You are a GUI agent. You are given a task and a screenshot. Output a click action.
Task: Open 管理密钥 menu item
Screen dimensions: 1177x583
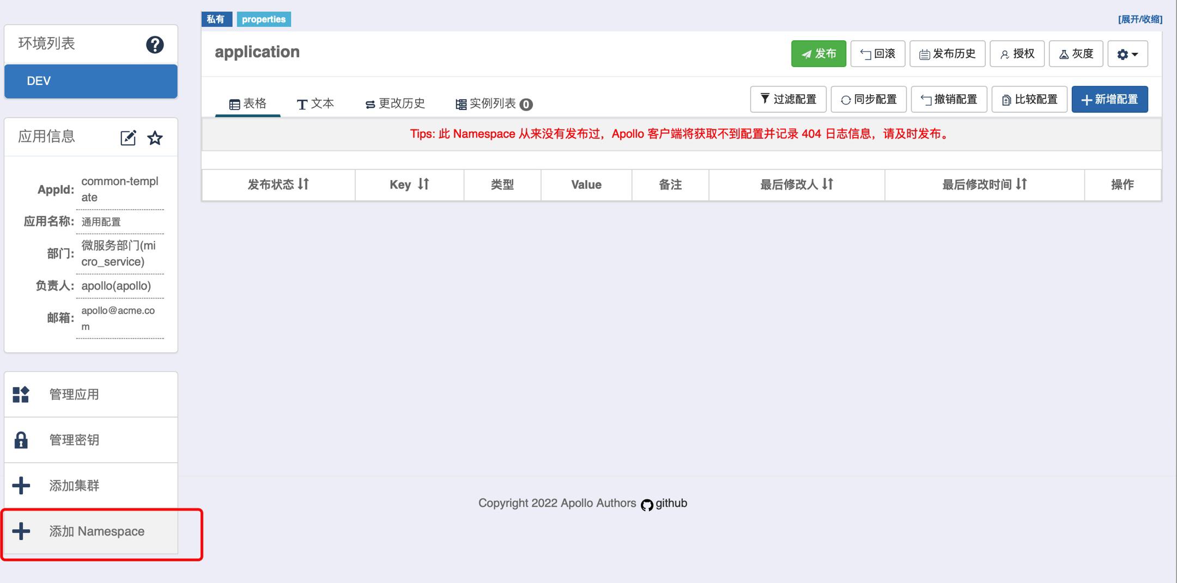coord(91,440)
